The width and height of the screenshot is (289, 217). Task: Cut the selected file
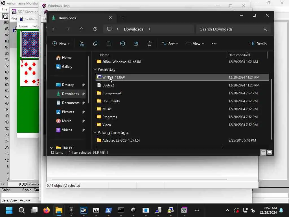tap(82, 44)
